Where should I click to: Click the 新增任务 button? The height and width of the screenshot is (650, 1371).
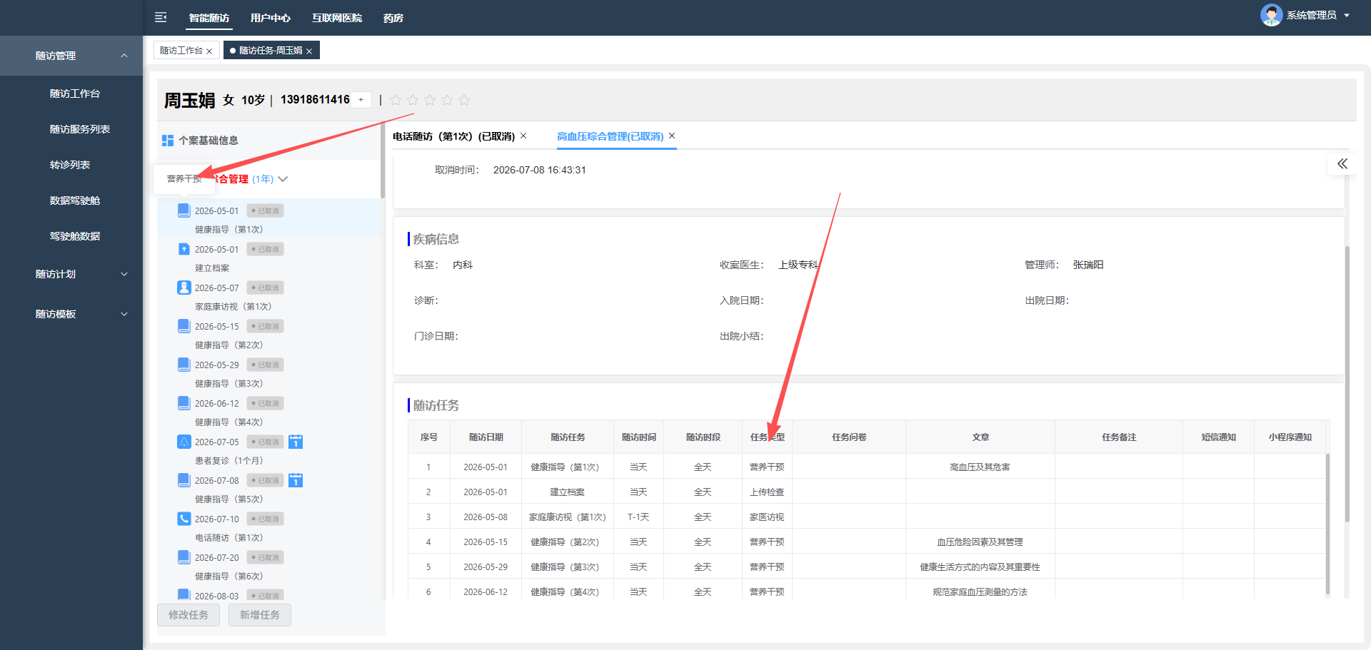(x=260, y=615)
